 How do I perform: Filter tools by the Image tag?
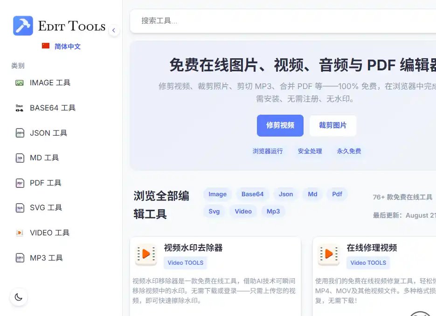point(217,194)
